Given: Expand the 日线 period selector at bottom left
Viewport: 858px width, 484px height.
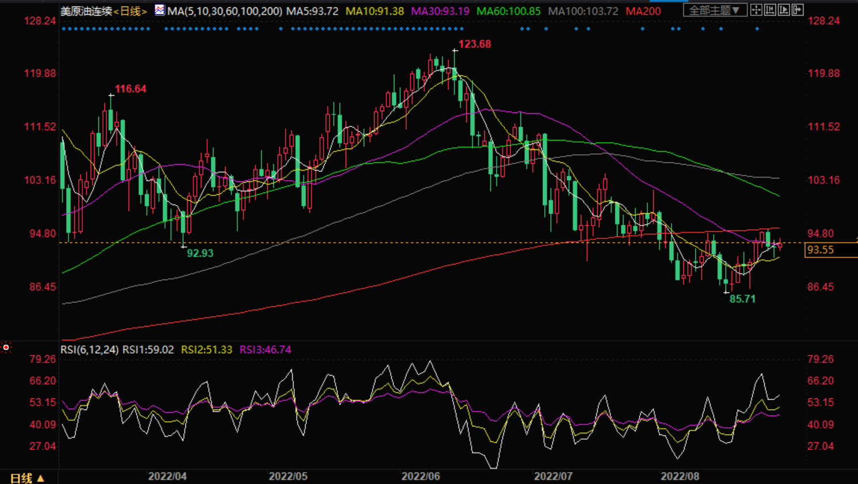Looking at the screenshot, I should [27, 478].
